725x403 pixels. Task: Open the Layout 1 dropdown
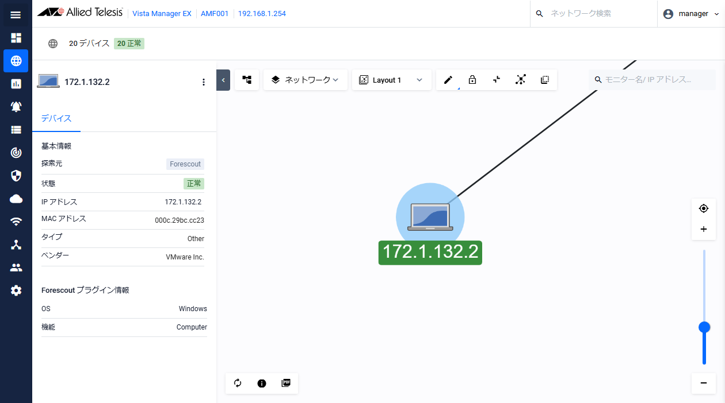391,80
